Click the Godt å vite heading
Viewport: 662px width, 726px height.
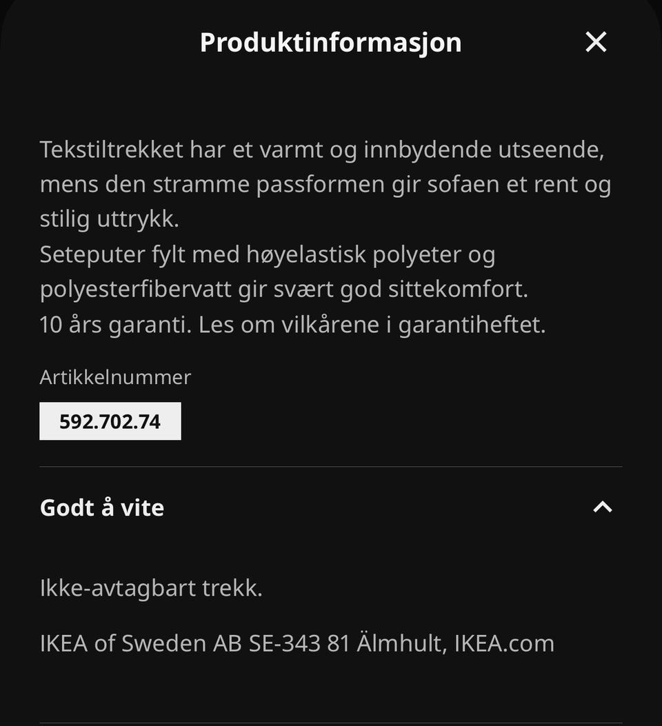pos(102,507)
